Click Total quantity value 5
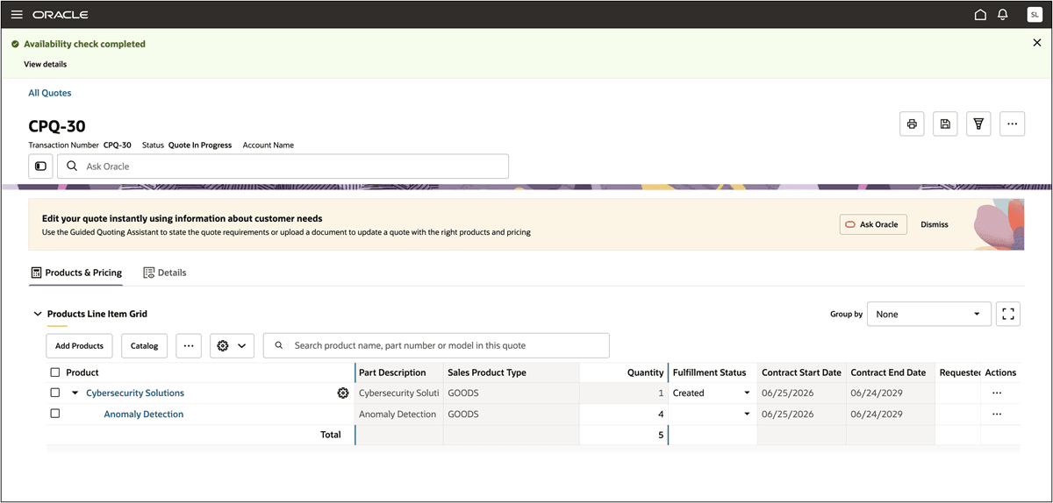The image size is (1053, 503). [661, 435]
